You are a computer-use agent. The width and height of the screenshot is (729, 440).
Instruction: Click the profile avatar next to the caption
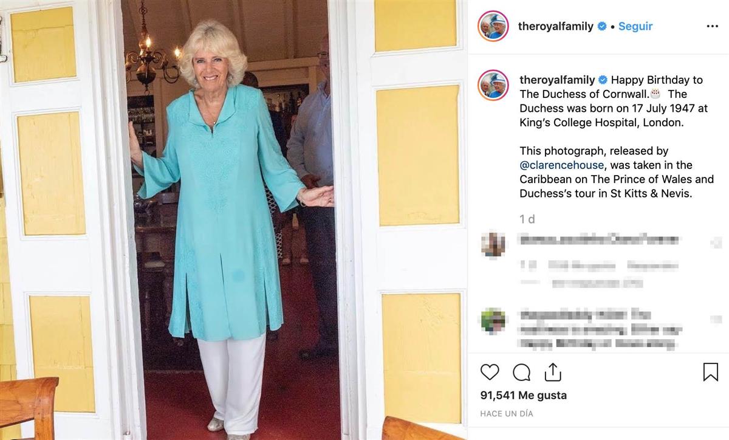click(x=493, y=85)
